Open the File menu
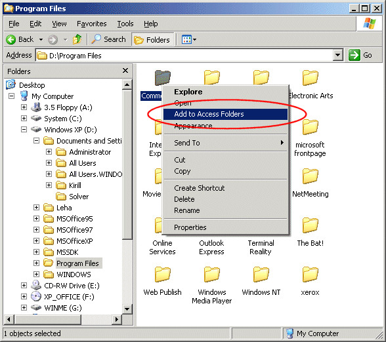The width and height of the screenshot is (386, 342). [x=14, y=24]
